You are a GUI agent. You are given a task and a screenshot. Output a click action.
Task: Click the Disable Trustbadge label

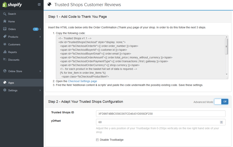pos(112,140)
